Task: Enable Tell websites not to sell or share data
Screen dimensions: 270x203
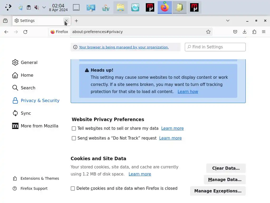Action: coord(74,128)
